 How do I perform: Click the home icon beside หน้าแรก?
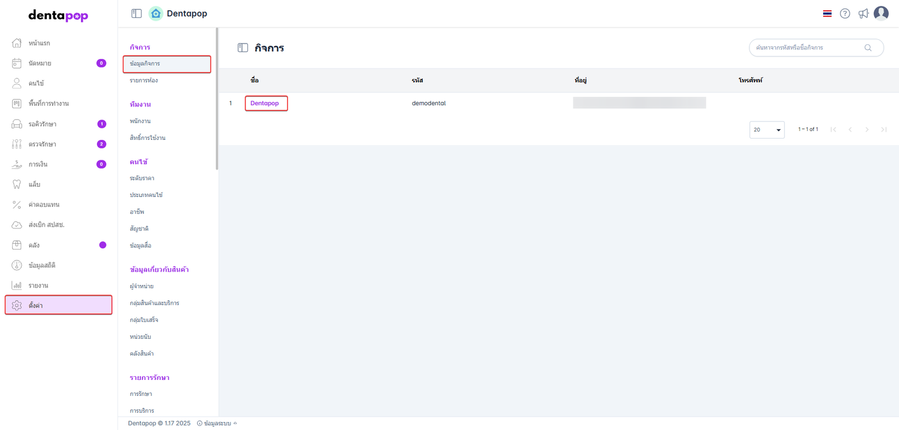tap(17, 43)
